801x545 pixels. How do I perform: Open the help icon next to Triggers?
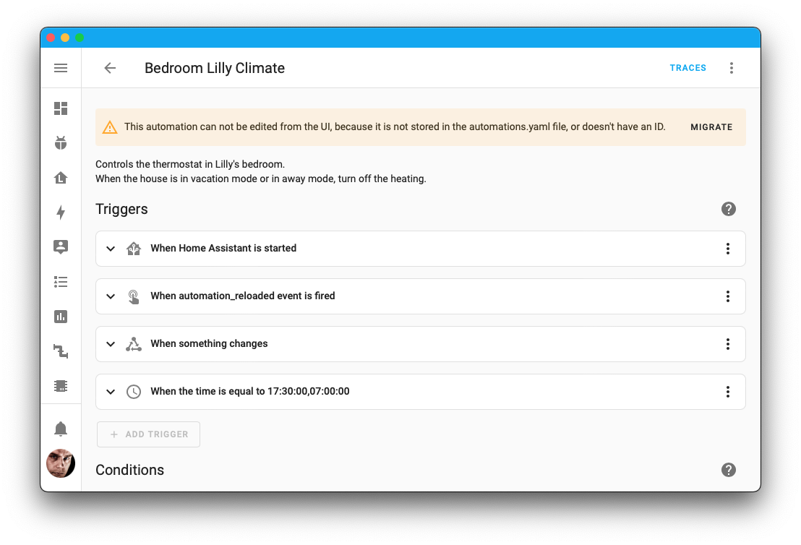coord(728,209)
